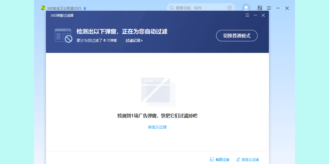Click the cube icon inside the search box

click(x=229, y=8)
